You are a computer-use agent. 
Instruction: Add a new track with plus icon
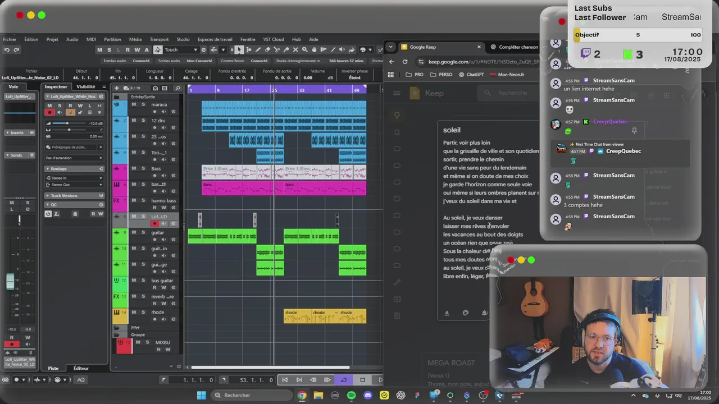tap(116, 88)
